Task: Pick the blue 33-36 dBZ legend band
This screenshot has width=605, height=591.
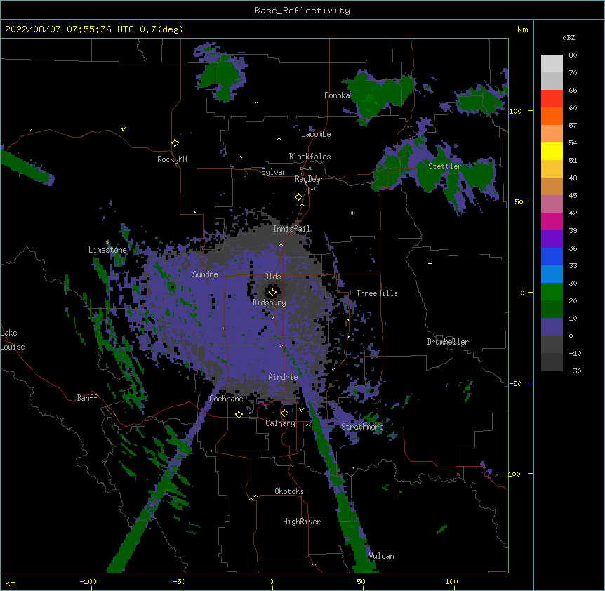Action: (552, 256)
